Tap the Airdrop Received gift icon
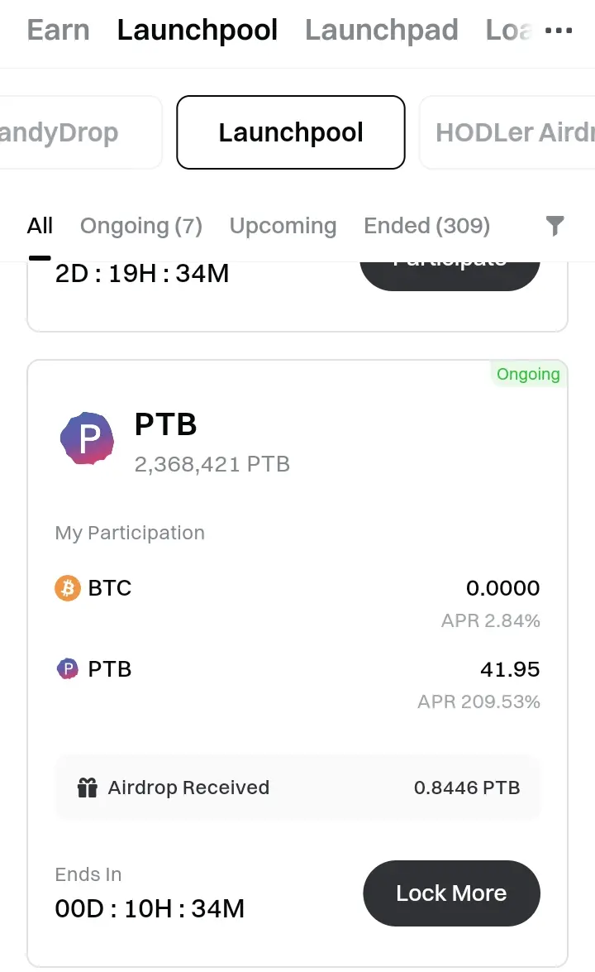Viewport: 595px width, 972px height. (88, 788)
